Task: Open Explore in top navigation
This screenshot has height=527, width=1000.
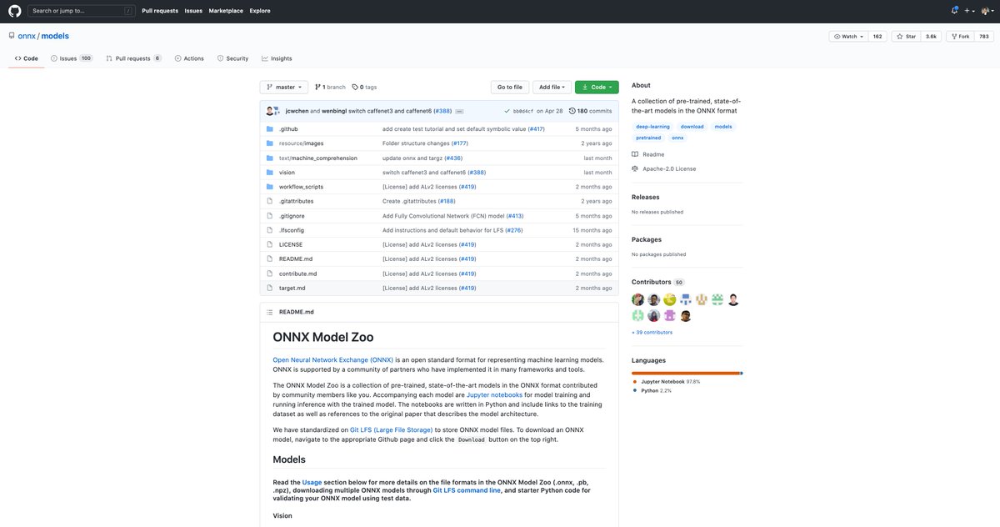Action: coord(260,11)
